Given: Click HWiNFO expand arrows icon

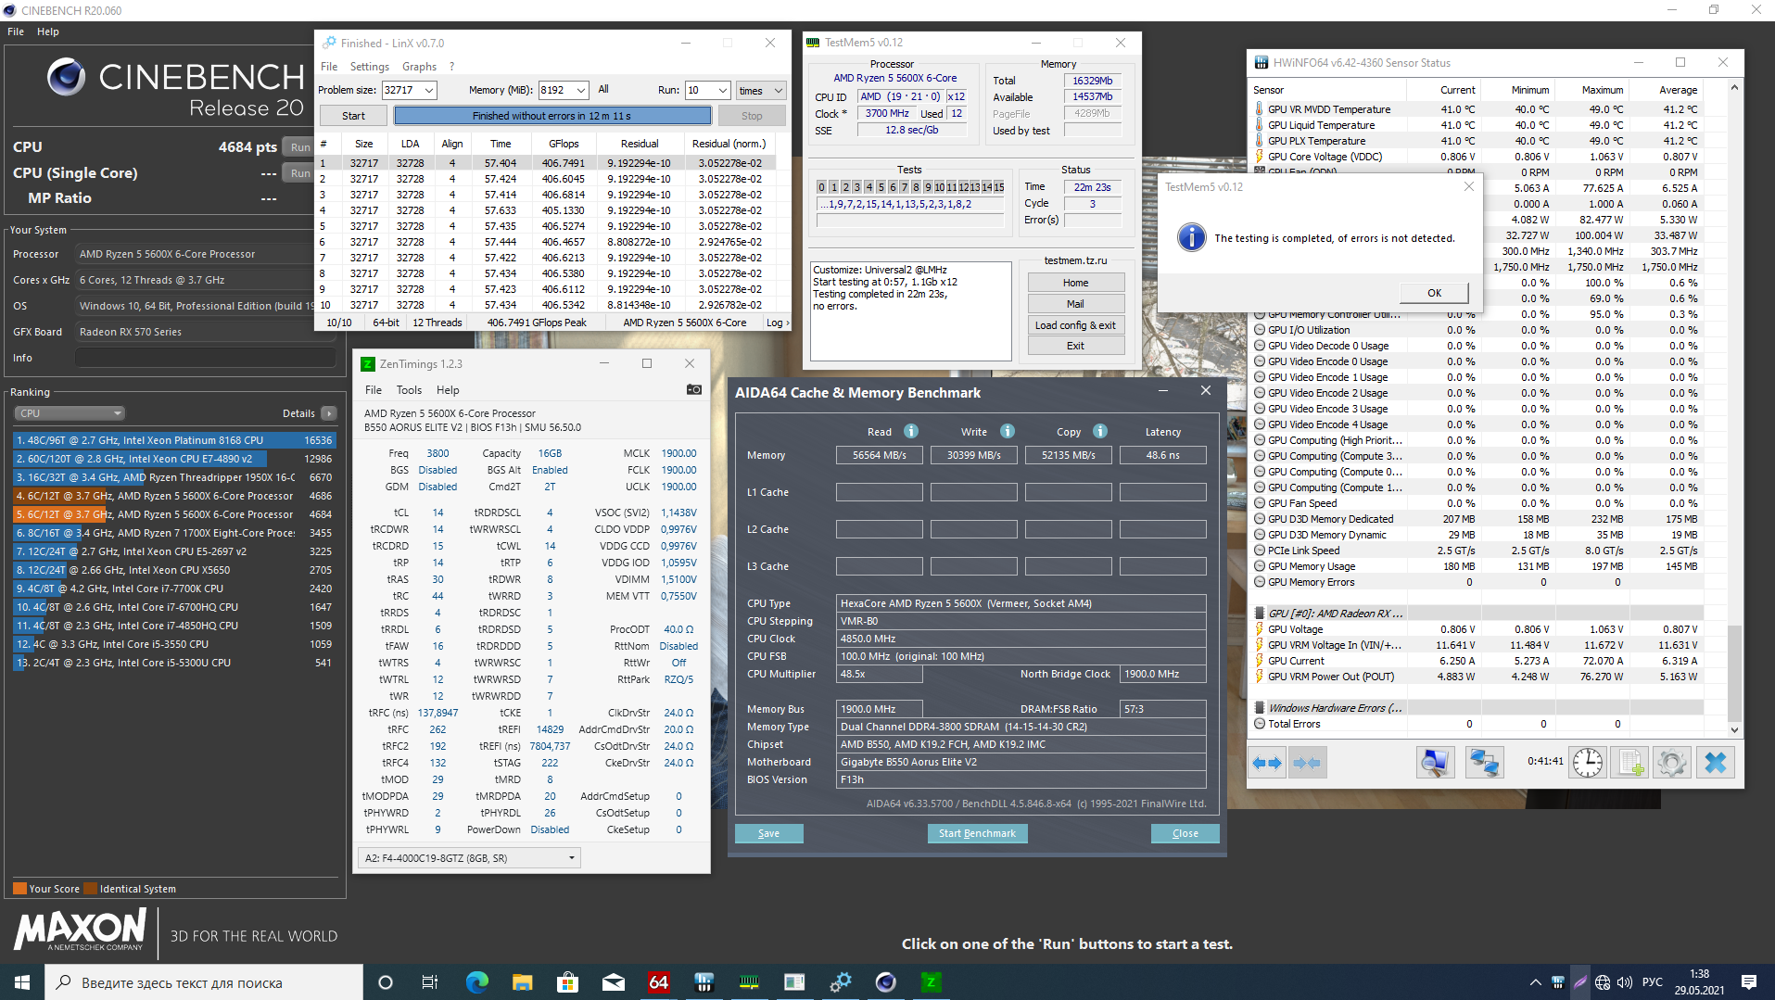Looking at the screenshot, I should 1266,763.
